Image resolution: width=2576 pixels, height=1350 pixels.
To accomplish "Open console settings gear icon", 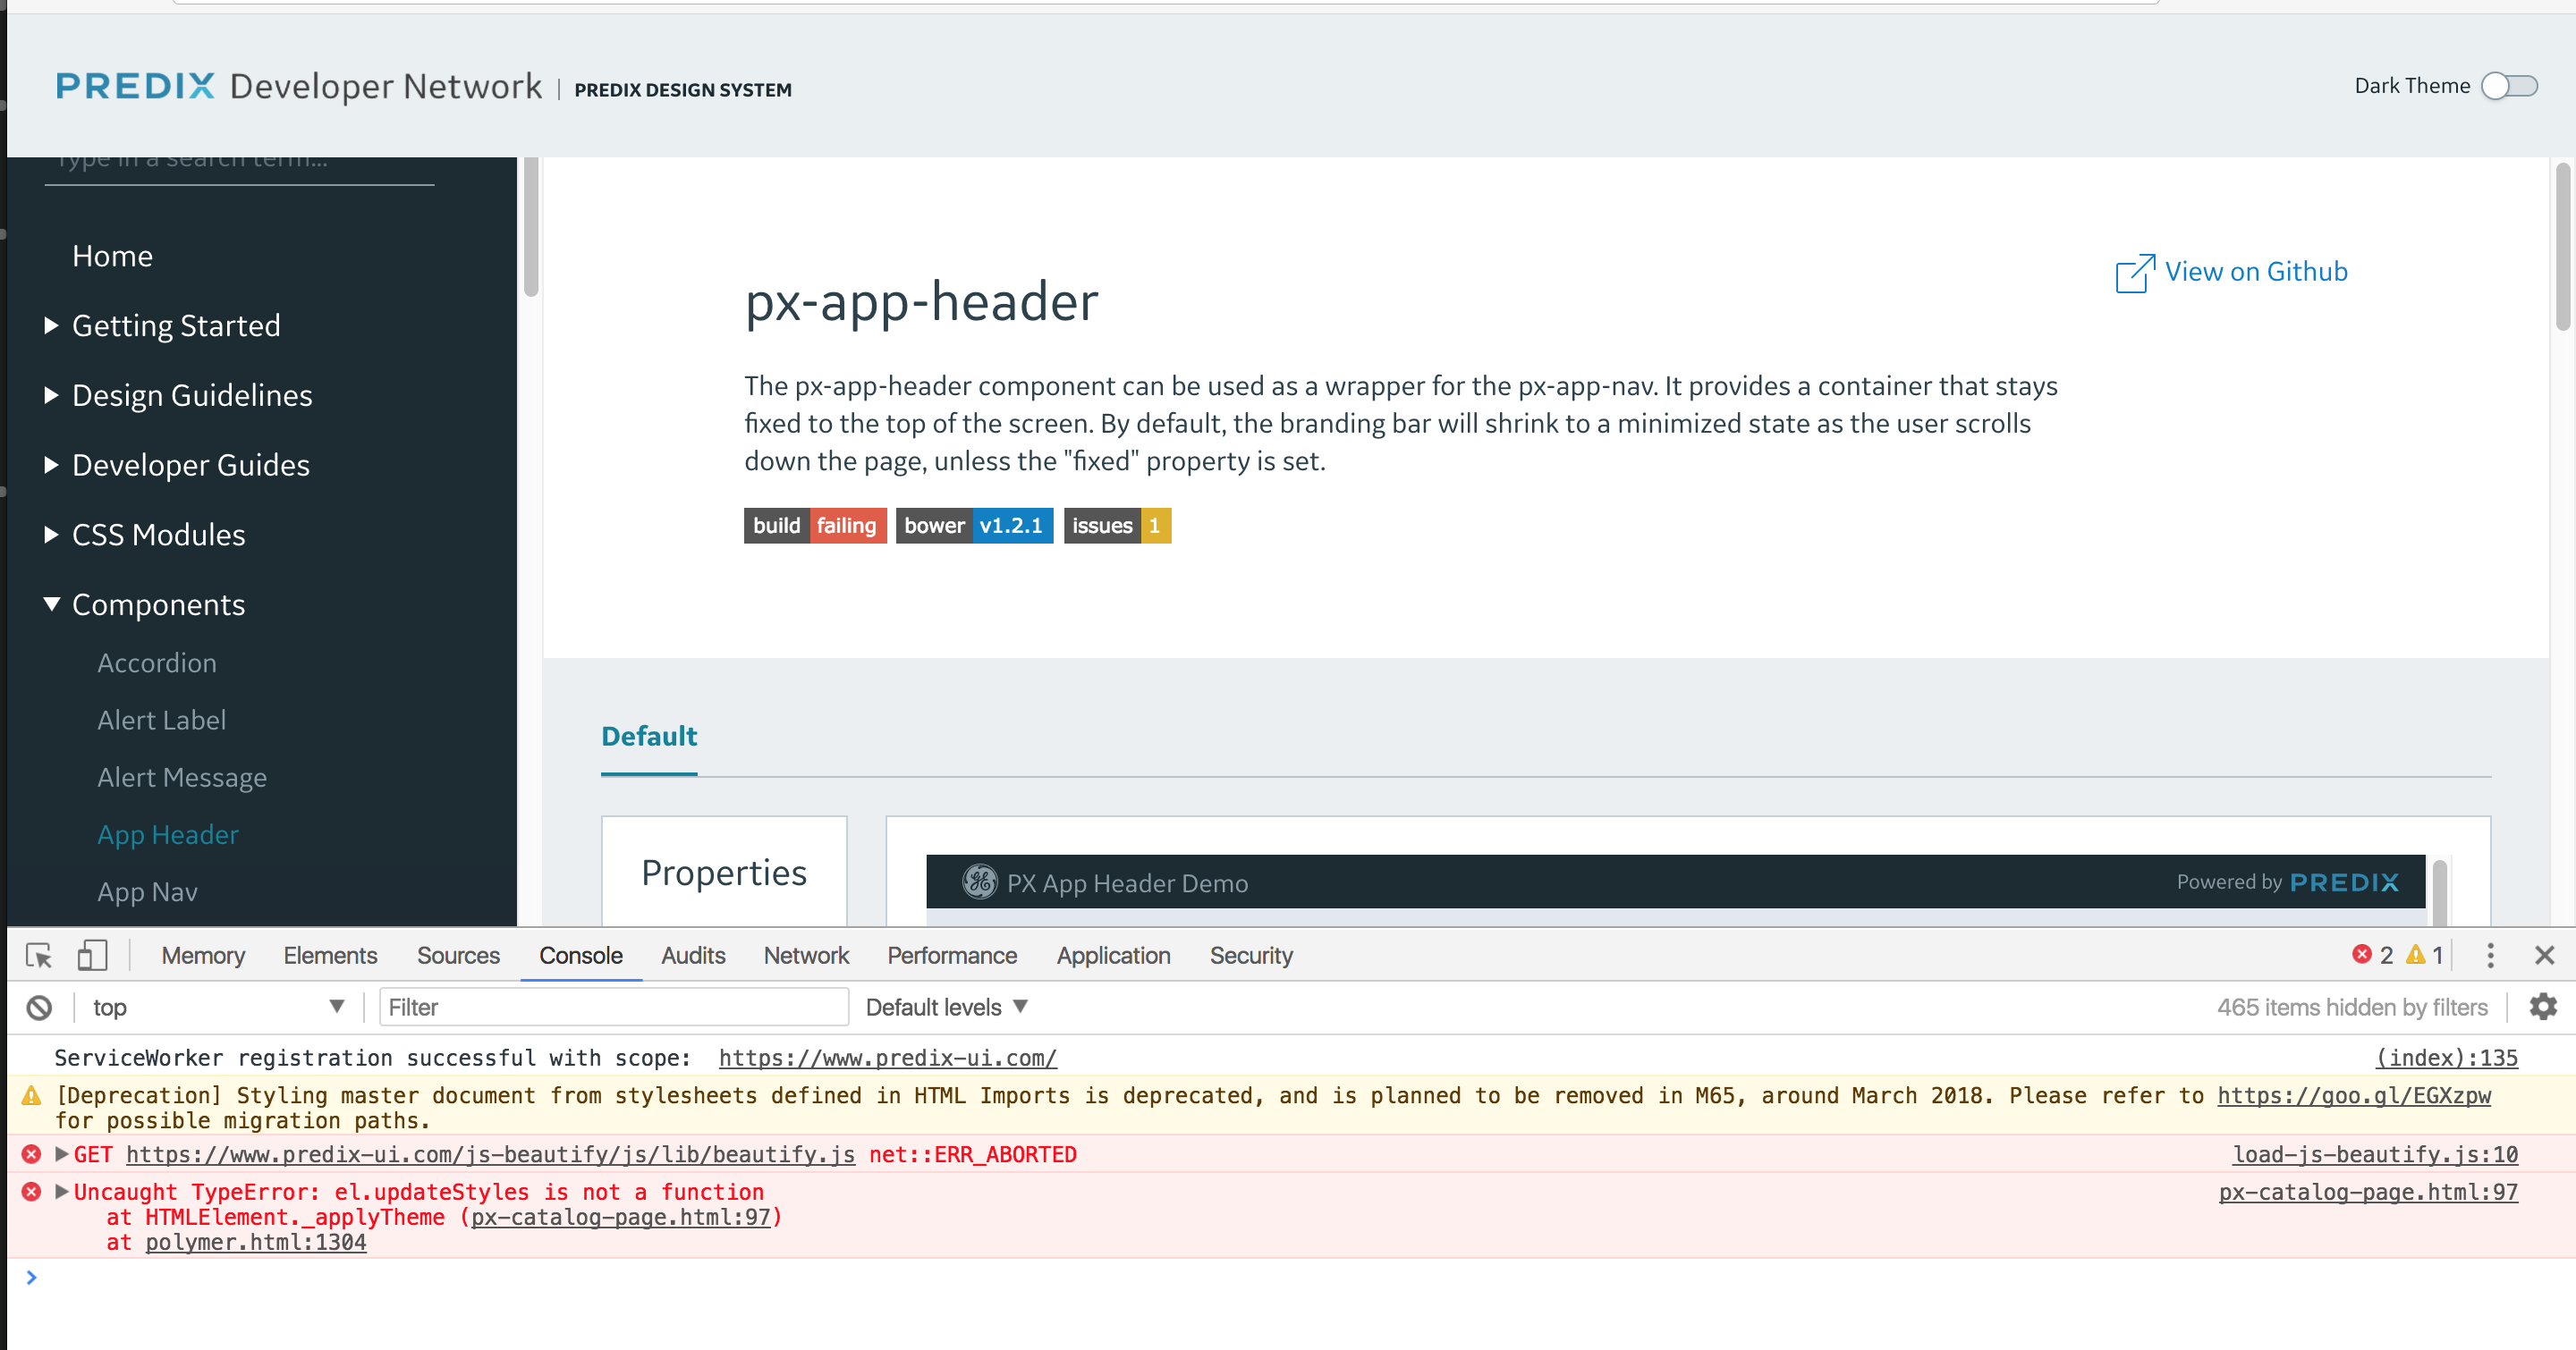I will [x=2543, y=1007].
